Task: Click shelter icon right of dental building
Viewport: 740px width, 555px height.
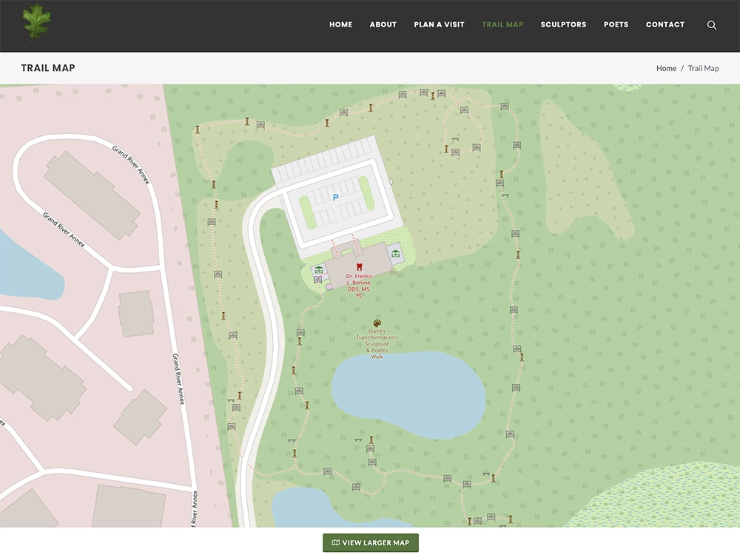Action: (x=396, y=254)
